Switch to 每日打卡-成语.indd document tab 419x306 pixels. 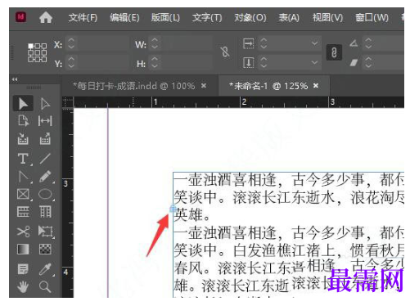click(x=134, y=86)
